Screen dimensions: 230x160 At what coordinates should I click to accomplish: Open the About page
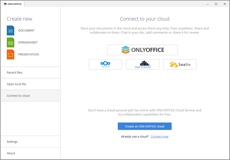[31, 153]
